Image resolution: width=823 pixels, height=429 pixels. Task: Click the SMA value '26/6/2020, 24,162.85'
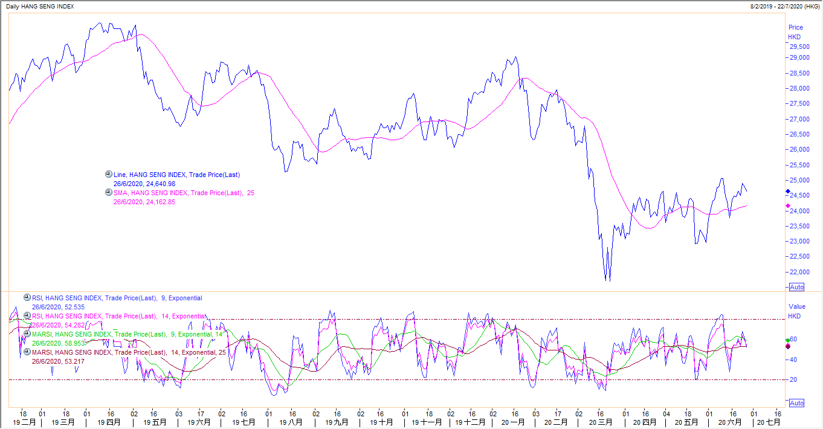point(144,202)
